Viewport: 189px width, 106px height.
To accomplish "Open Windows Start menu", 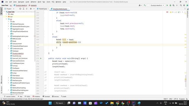I will coord(50,103).
